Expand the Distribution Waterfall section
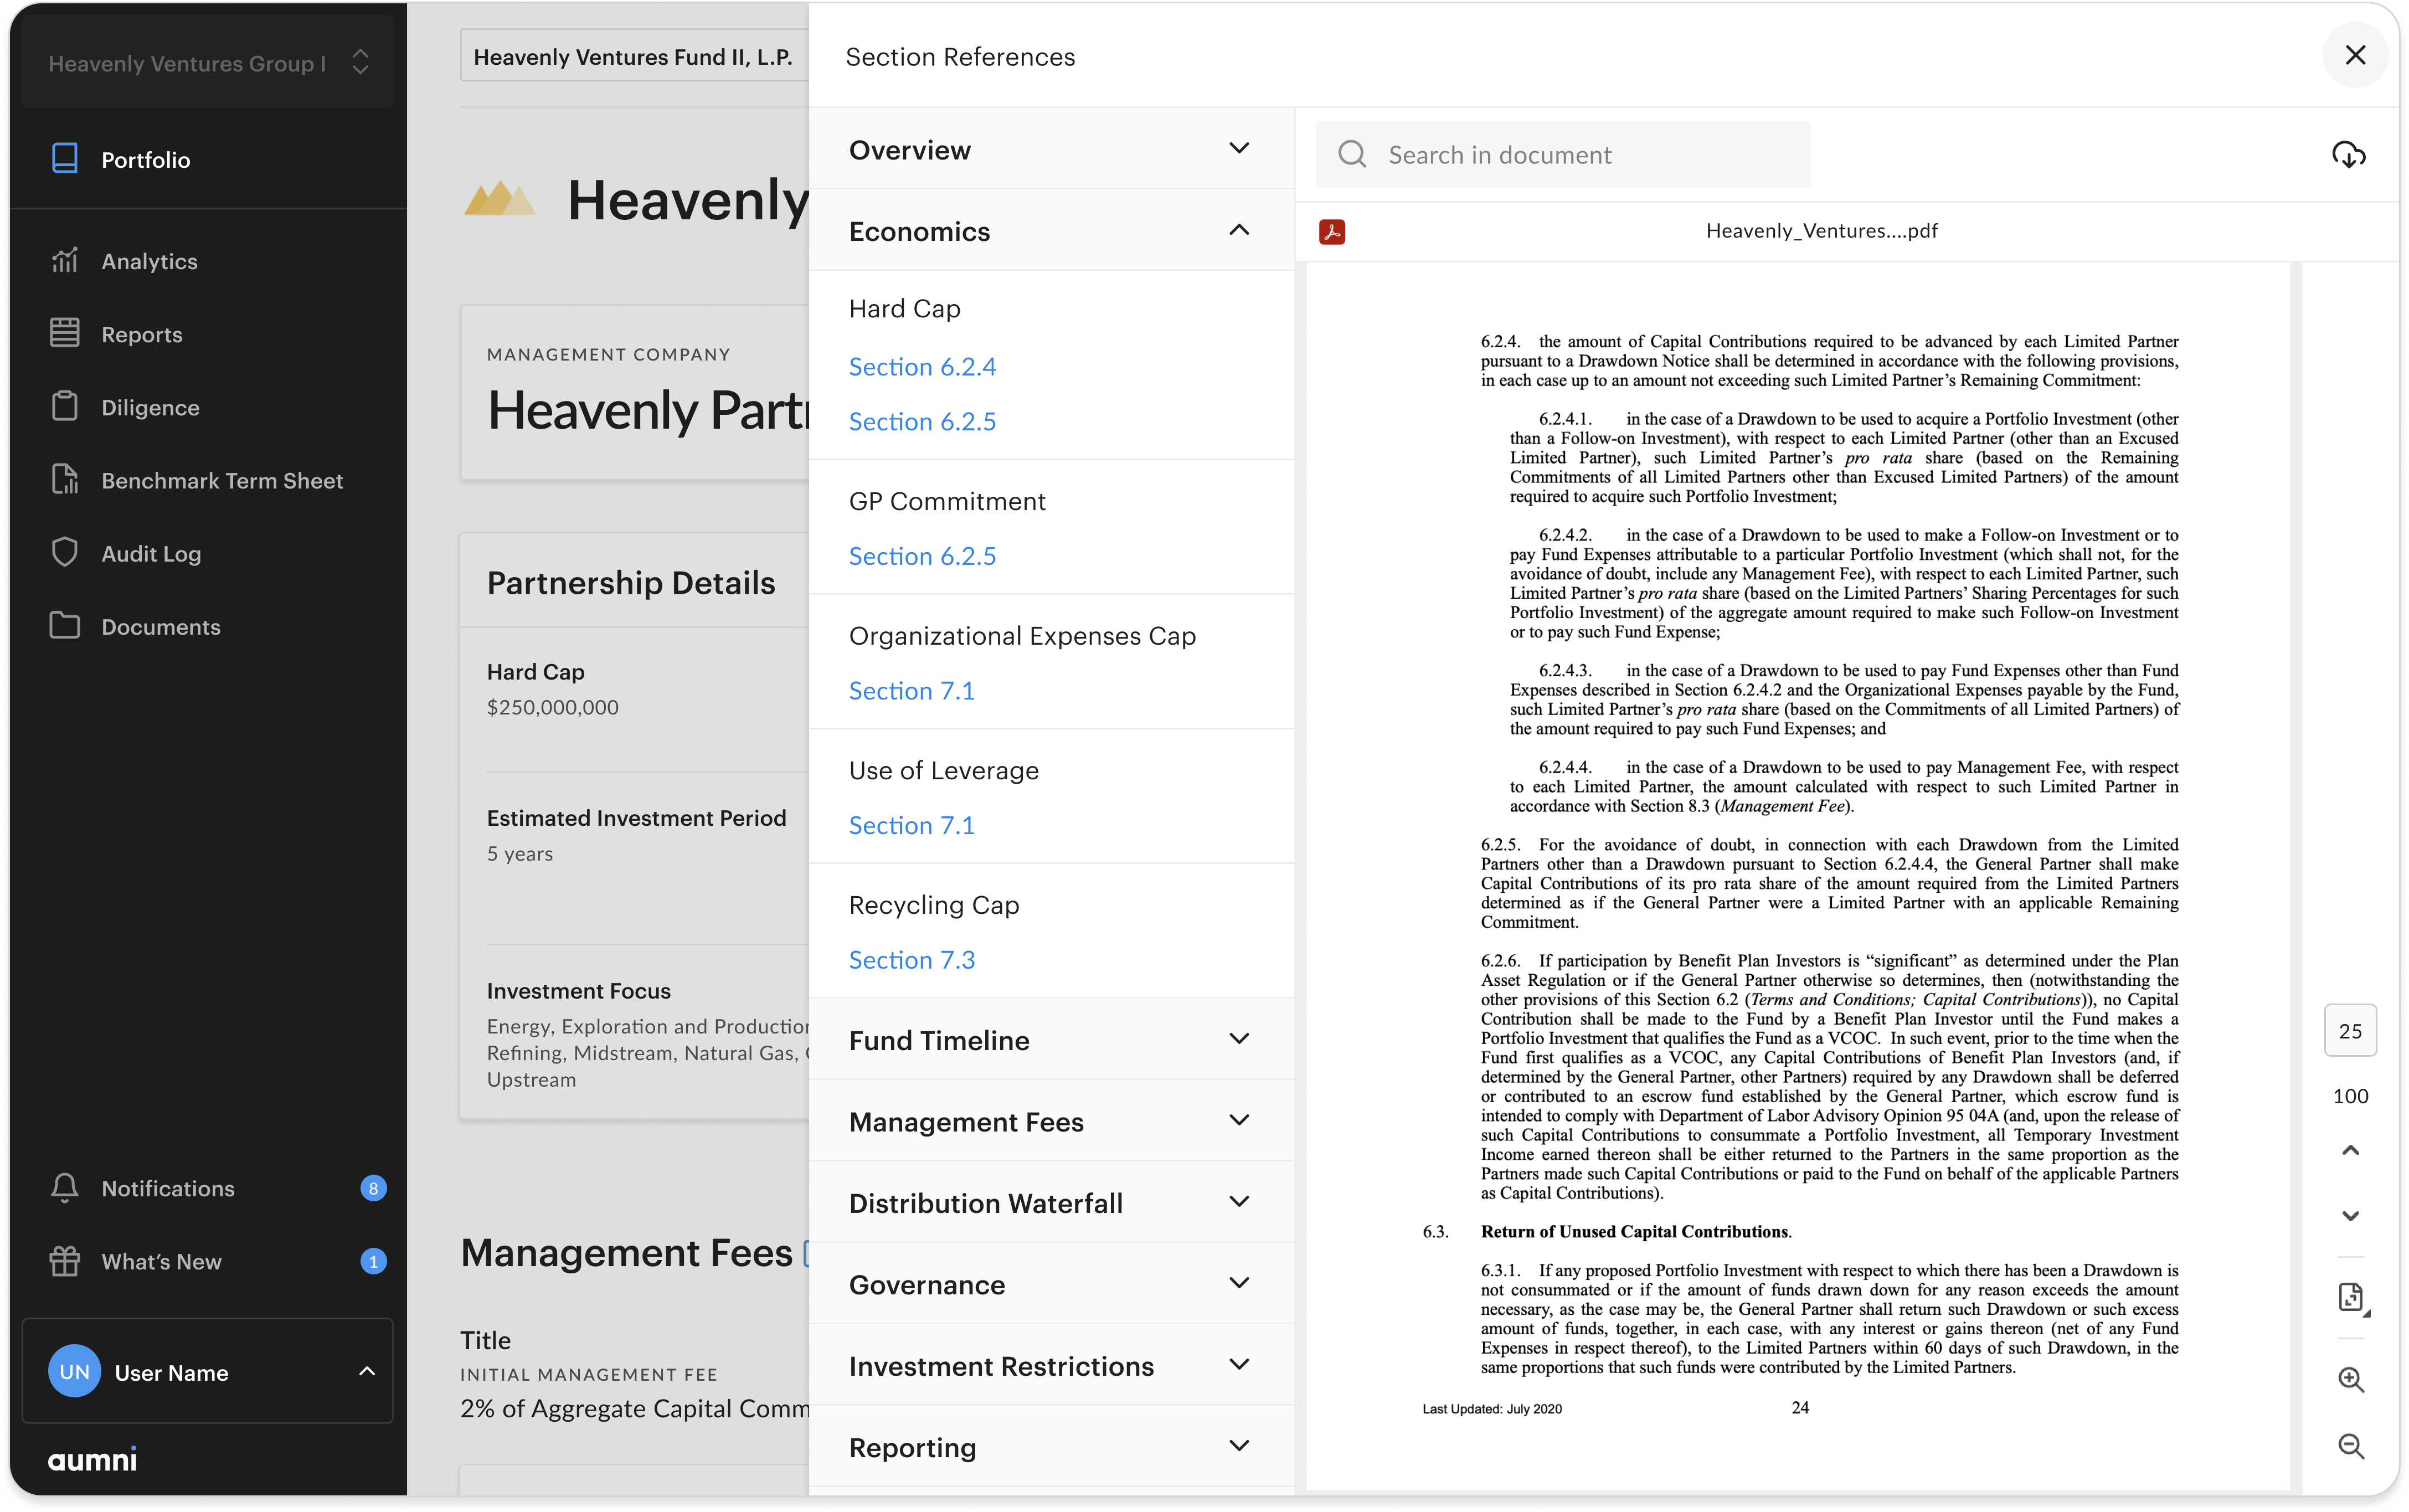The image size is (2409, 1512). 1051,1203
